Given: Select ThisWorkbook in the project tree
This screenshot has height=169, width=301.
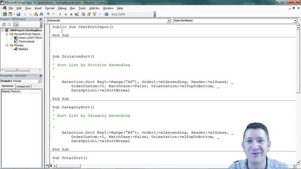Looking at the screenshot, I should [24, 42].
